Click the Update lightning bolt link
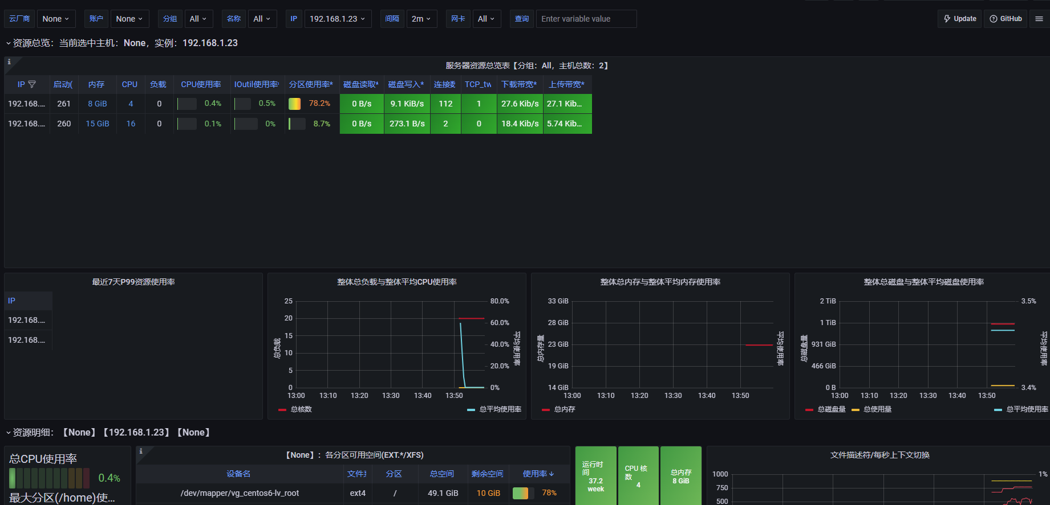The height and width of the screenshot is (505, 1050). 959,19
